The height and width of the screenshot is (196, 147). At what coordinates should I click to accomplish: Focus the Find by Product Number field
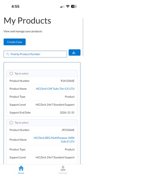click(35, 54)
